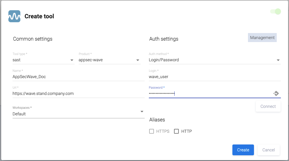
Task: Click into the Password field
Action: [x=210, y=93]
